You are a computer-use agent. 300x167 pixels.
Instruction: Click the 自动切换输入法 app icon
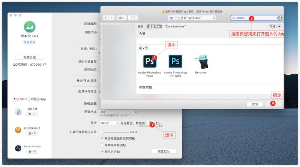click(18, 130)
